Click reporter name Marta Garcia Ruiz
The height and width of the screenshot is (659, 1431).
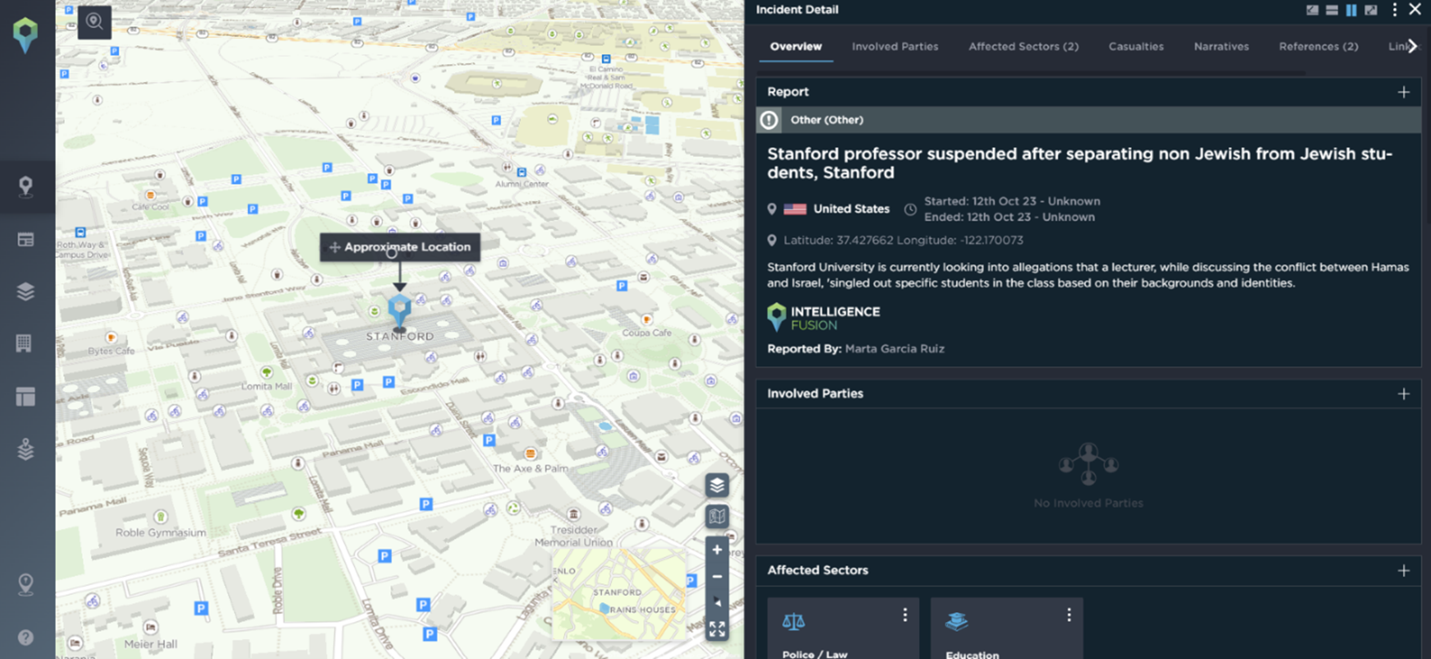[x=894, y=348]
